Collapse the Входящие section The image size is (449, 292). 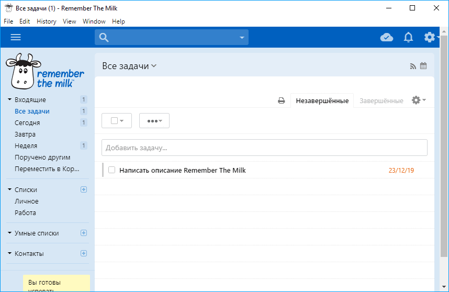[x=9, y=99]
